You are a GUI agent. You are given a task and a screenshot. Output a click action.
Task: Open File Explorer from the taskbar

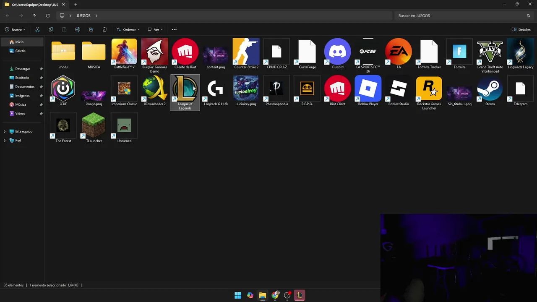263,295
